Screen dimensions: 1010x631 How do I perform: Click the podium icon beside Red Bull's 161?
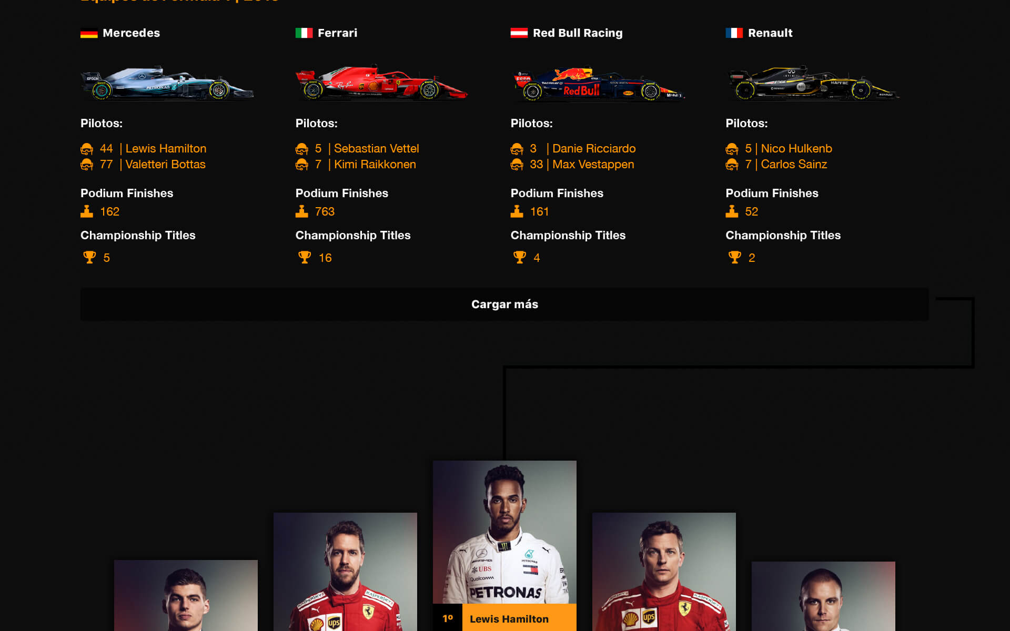coord(517,211)
